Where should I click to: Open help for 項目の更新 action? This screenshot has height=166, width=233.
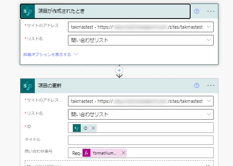click(x=196, y=86)
